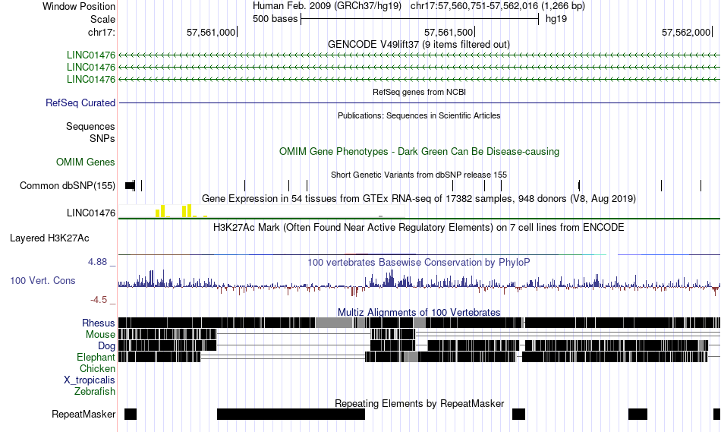Open the 100 vertebrates PhyloP conservation title
The width and height of the screenshot is (721, 432).
[x=419, y=262]
